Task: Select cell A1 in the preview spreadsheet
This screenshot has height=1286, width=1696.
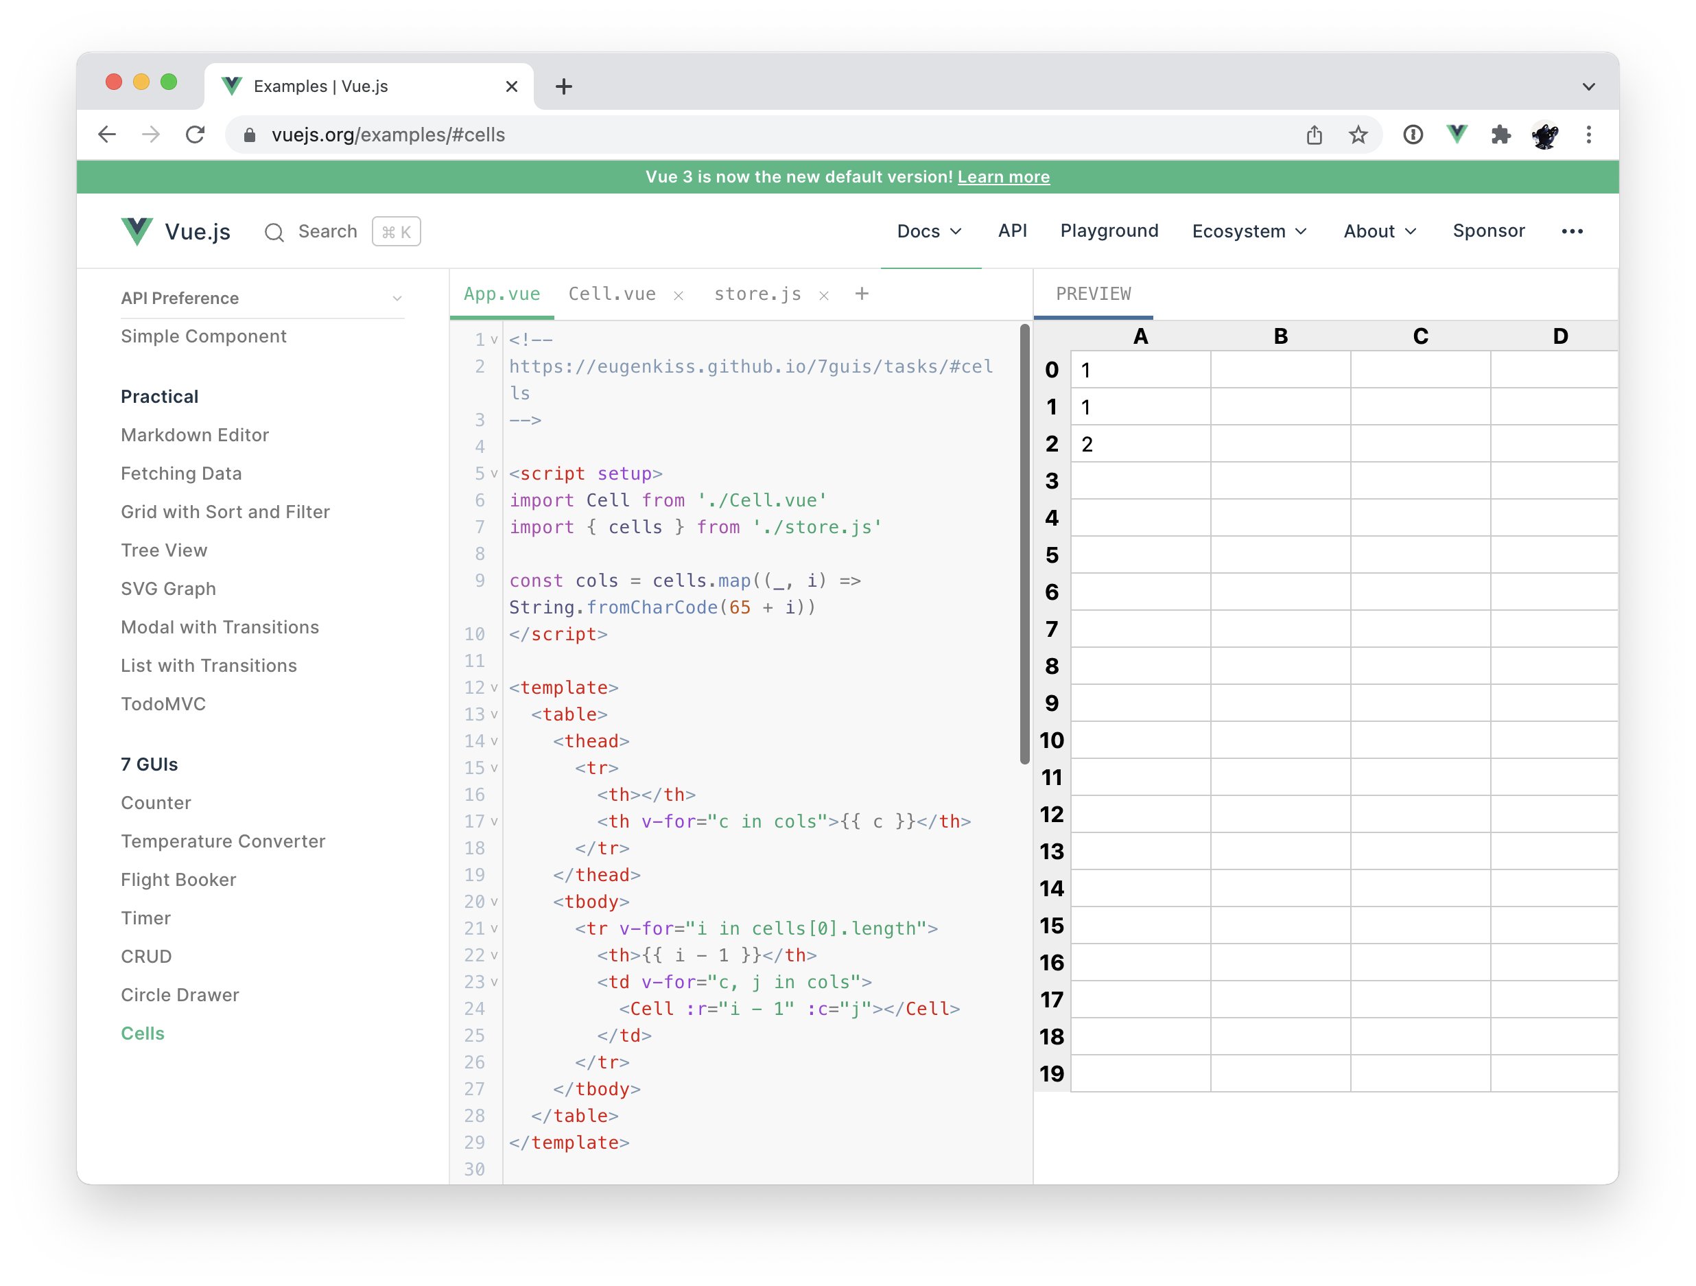Action: pos(1140,407)
